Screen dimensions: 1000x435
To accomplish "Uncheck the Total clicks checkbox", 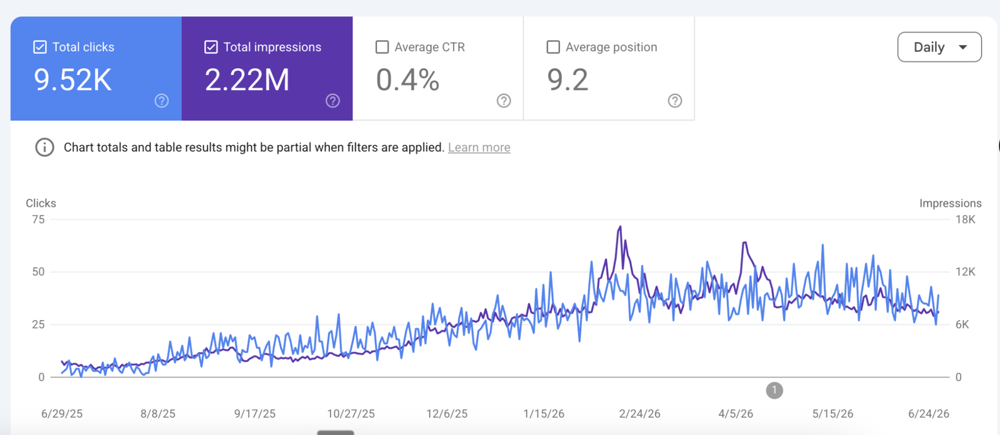I will (x=40, y=47).
